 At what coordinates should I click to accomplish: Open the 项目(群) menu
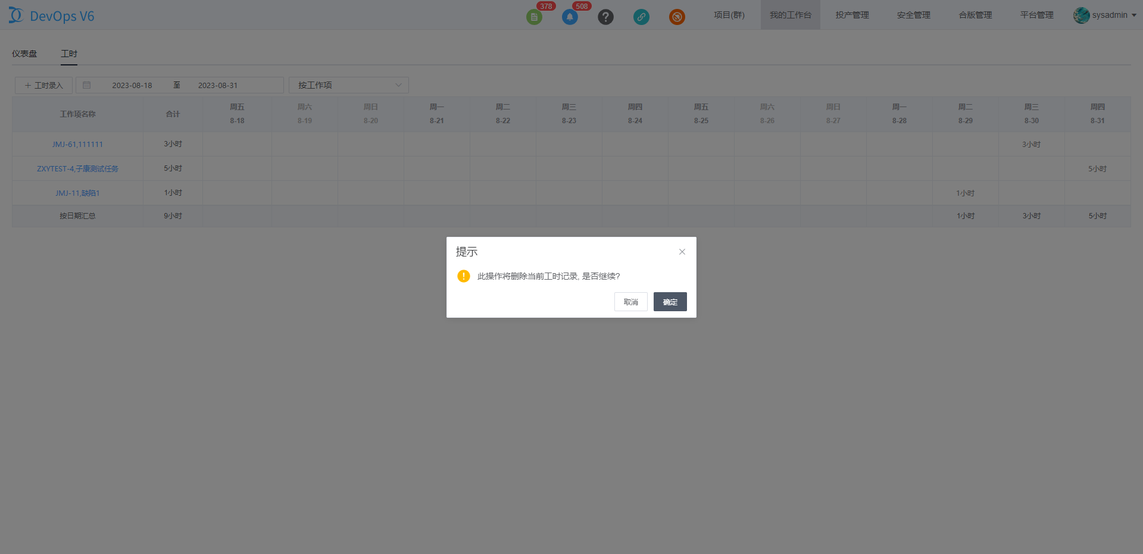pos(729,15)
